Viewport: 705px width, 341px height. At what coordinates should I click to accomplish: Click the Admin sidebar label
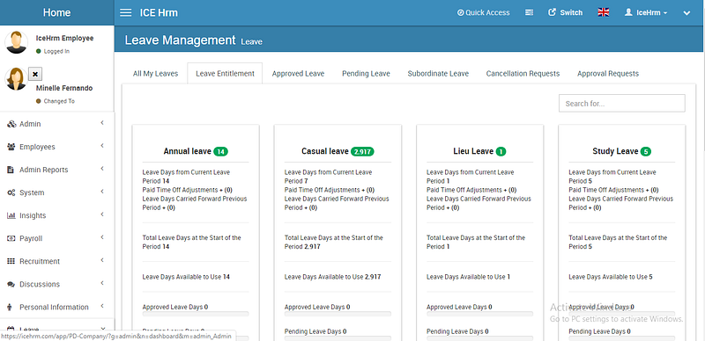30,124
